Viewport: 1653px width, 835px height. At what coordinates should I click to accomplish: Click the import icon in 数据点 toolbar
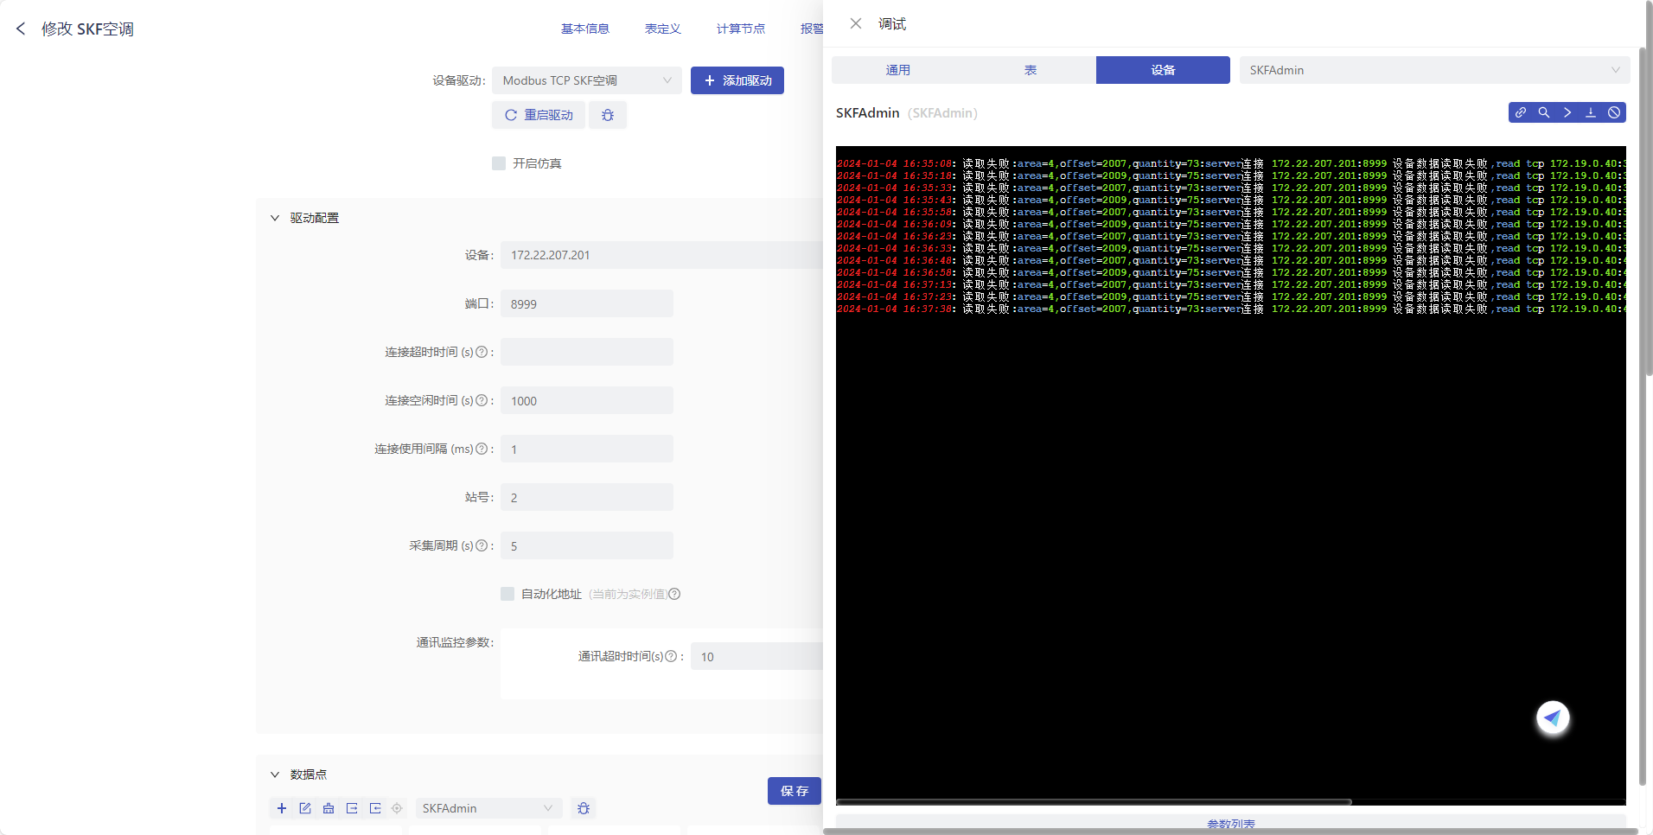375,808
